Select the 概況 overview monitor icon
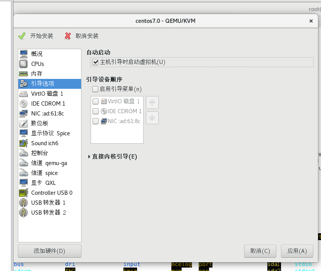The width and height of the screenshot is (321, 271). point(24,54)
